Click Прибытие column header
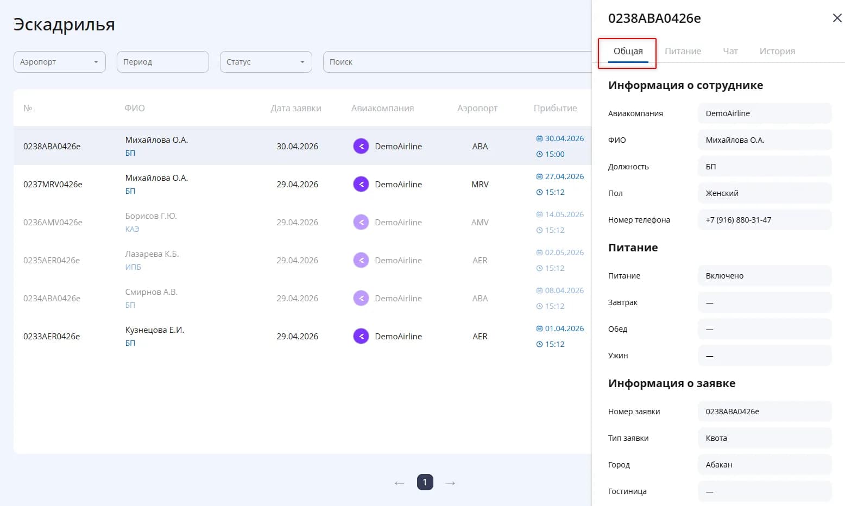 [x=555, y=108]
